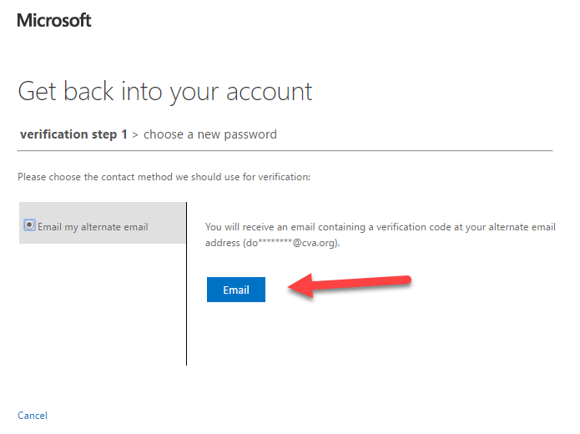This screenshot has height=434, width=580.
Task: Click the Microsoft logo
Action: pos(54,20)
